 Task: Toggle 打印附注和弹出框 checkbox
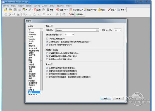[47, 39]
